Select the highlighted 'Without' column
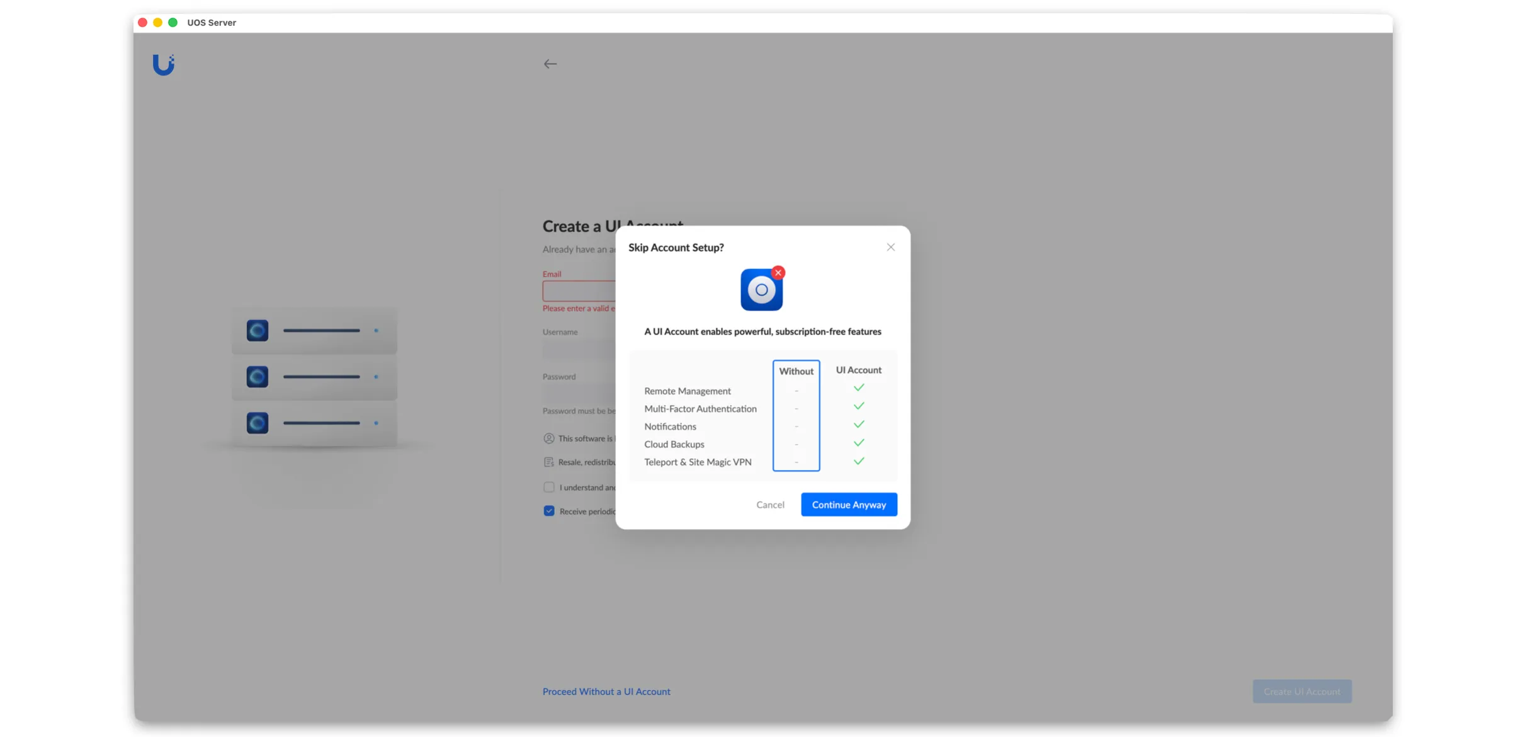This screenshot has height=737, width=1525. click(x=796, y=371)
